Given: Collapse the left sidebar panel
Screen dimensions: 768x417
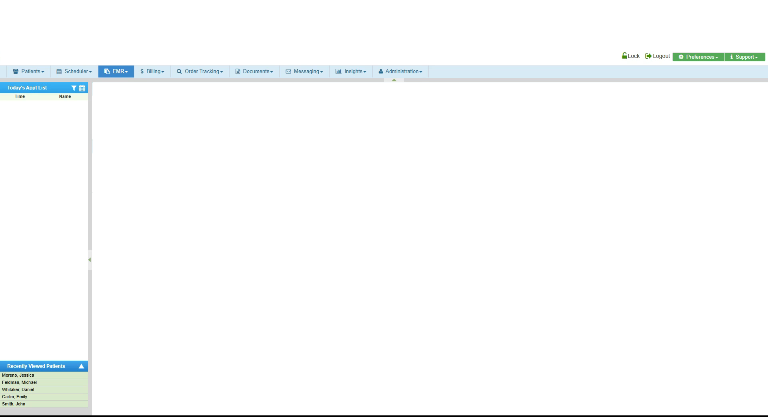Looking at the screenshot, I should [90, 260].
